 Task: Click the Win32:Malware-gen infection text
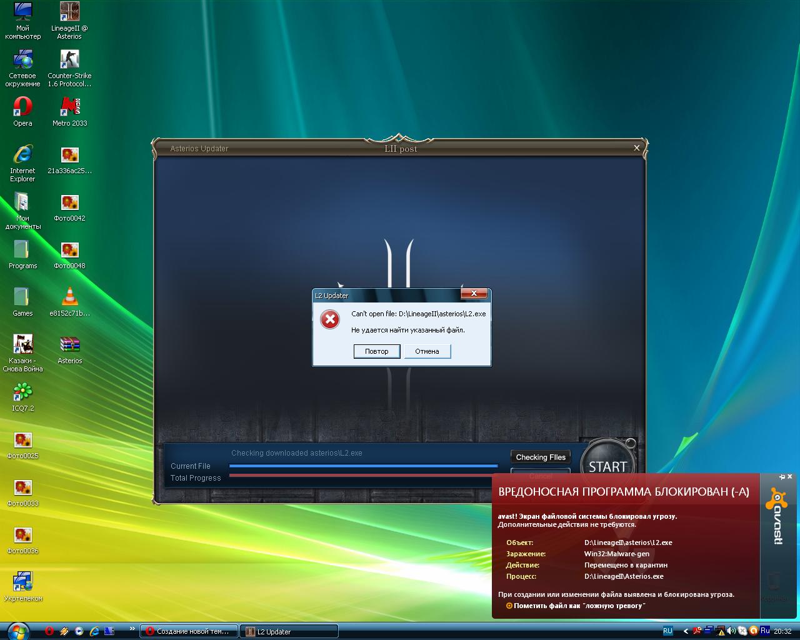point(617,554)
